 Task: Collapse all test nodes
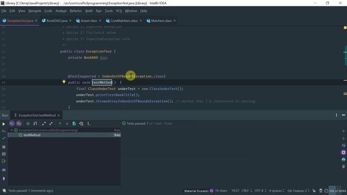pyautogui.click(x=51, y=123)
